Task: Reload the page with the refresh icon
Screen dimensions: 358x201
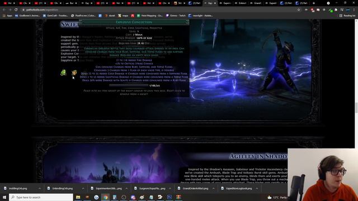Action: [16, 10]
